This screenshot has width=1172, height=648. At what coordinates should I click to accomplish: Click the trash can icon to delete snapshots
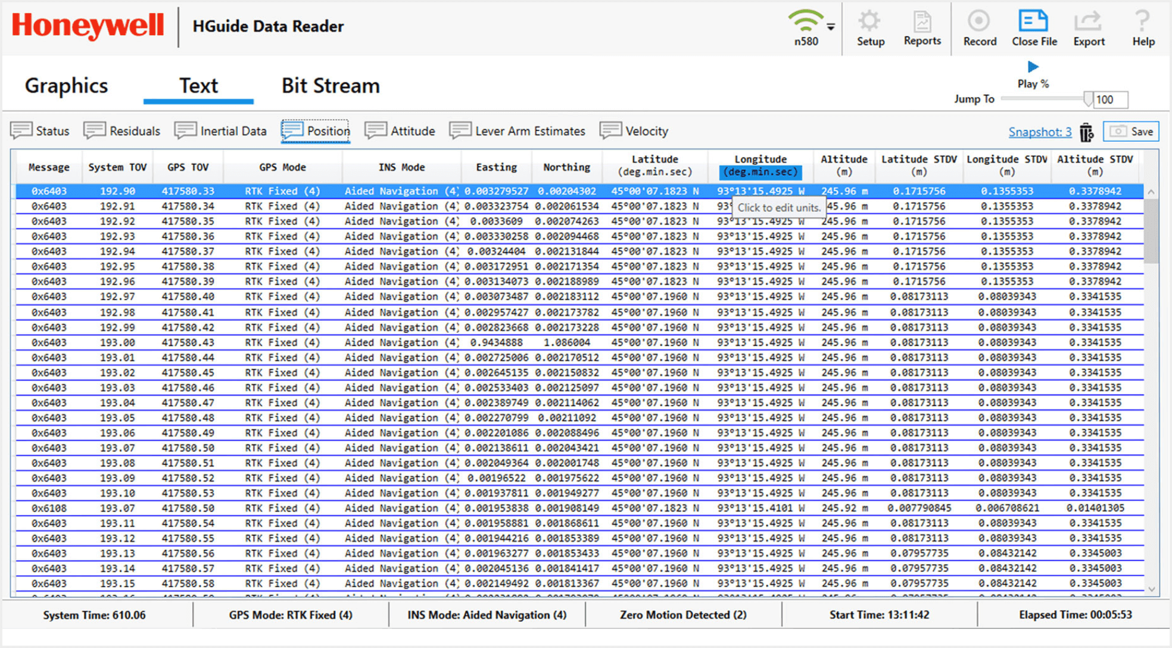(x=1087, y=132)
